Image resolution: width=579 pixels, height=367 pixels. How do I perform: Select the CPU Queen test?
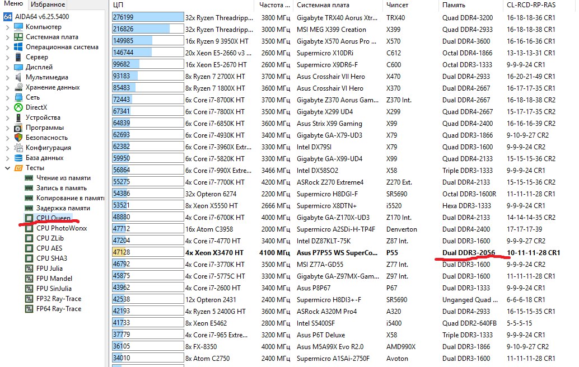click(x=53, y=218)
